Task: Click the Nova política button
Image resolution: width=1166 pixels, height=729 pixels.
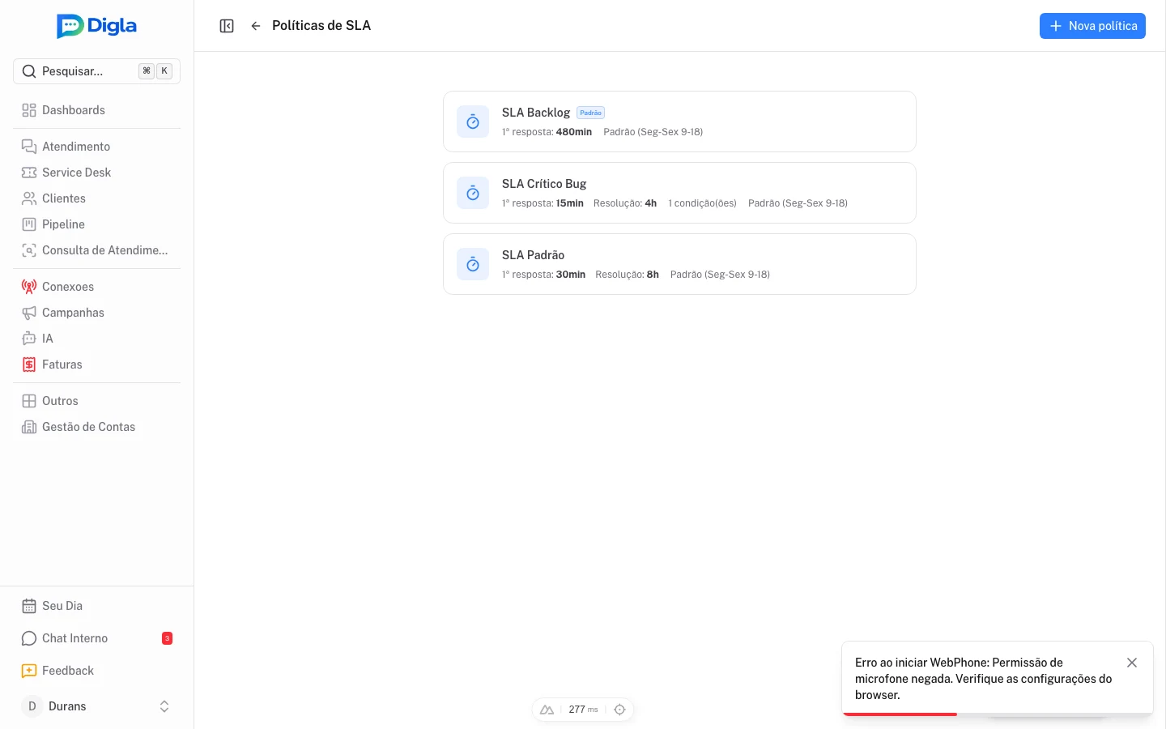Action: [x=1092, y=26]
